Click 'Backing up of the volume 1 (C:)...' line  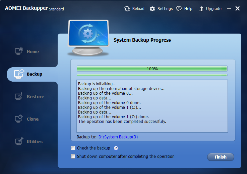pyautogui.click(x=110, y=107)
